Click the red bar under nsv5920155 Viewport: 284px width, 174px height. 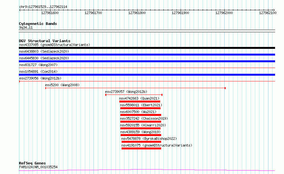click(140, 128)
